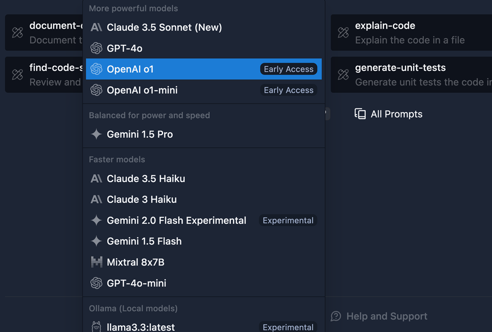Run the explain-code prompt
Screen dimensions: 492x332
pos(410,33)
